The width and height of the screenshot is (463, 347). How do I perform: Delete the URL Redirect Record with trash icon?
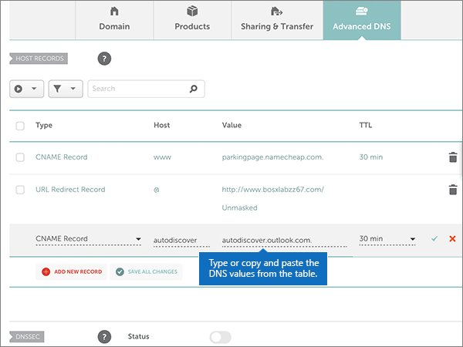click(x=452, y=190)
